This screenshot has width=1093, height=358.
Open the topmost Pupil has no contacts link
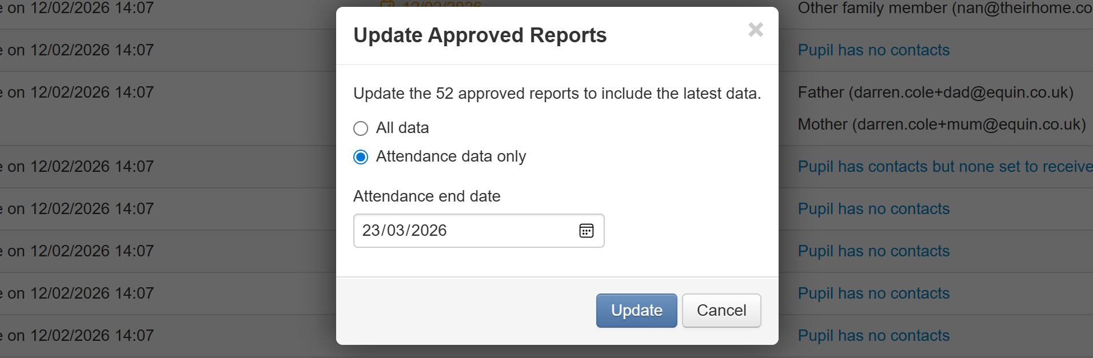[x=873, y=50]
